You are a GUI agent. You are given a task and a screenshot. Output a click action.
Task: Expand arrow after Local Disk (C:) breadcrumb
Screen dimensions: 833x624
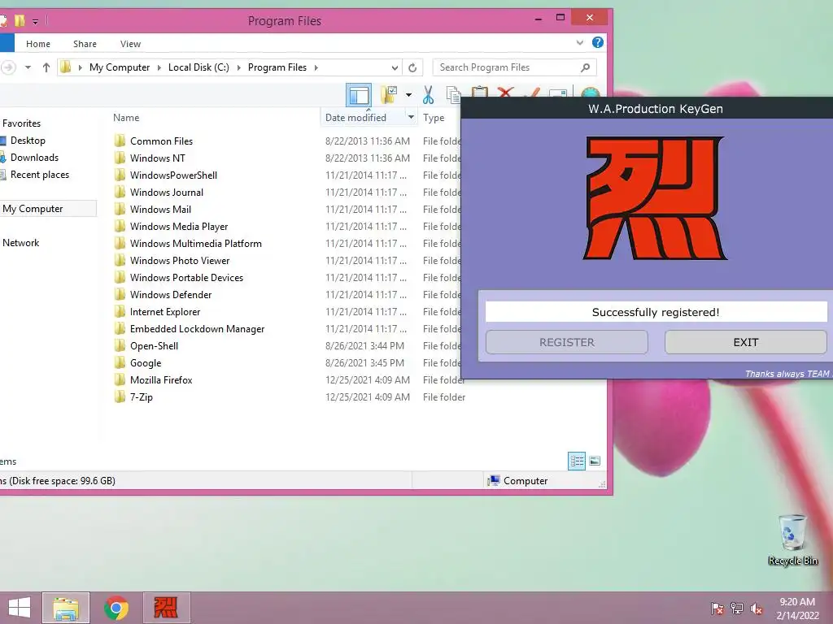click(x=238, y=67)
